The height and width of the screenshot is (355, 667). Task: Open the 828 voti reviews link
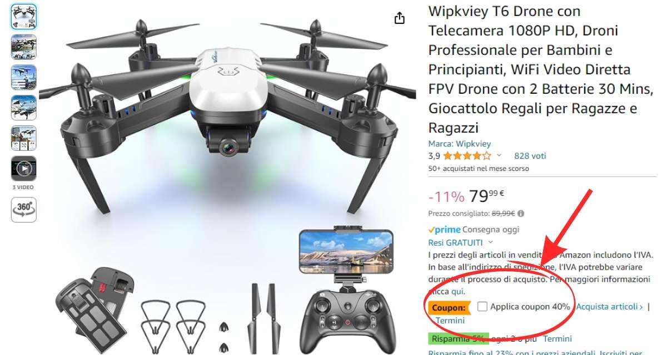pyautogui.click(x=530, y=156)
